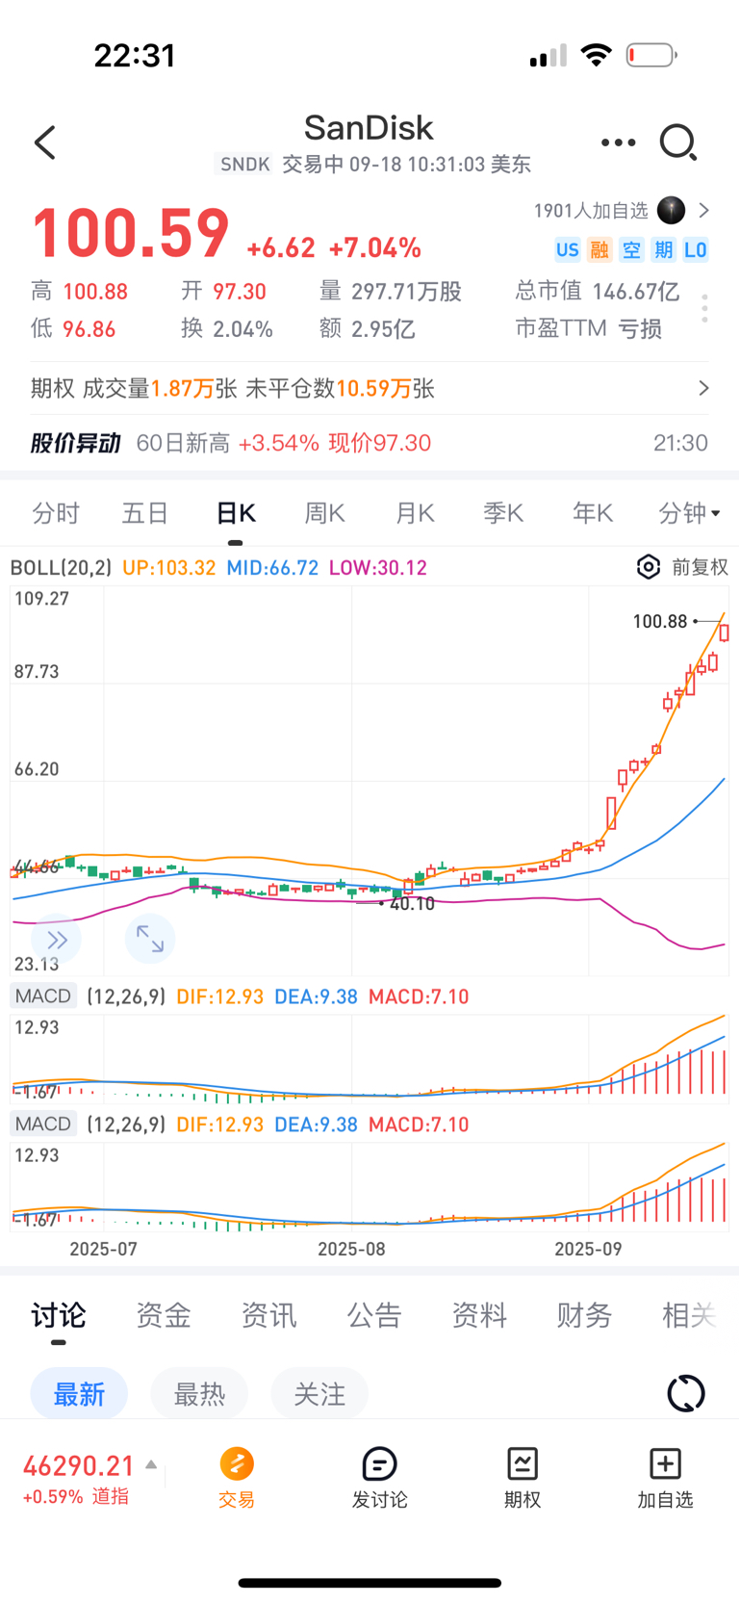740x1603 pixels.
Task: Open chart settings hexagon icon
Action: (x=649, y=567)
